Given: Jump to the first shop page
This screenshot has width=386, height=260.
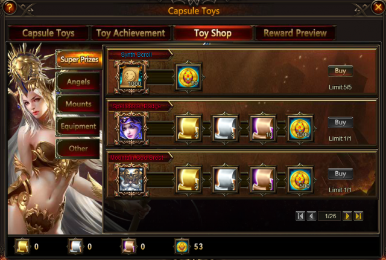Looking at the screenshot, I should pos(300,216).
